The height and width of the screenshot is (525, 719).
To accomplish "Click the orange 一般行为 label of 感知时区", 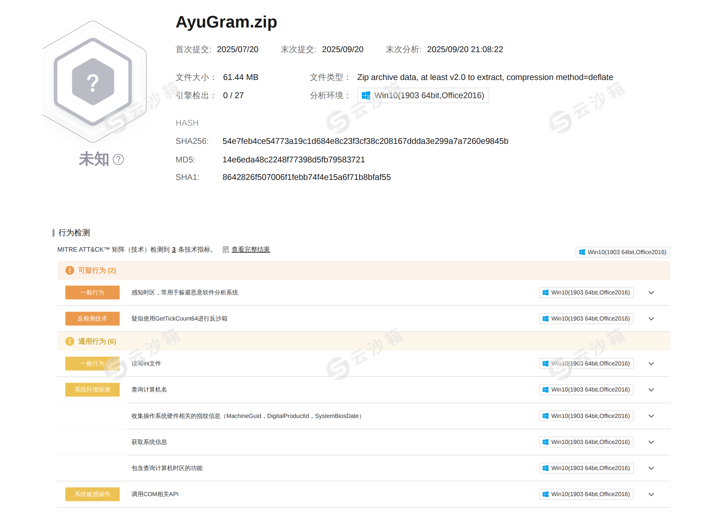I will click(x=92, y=292).
